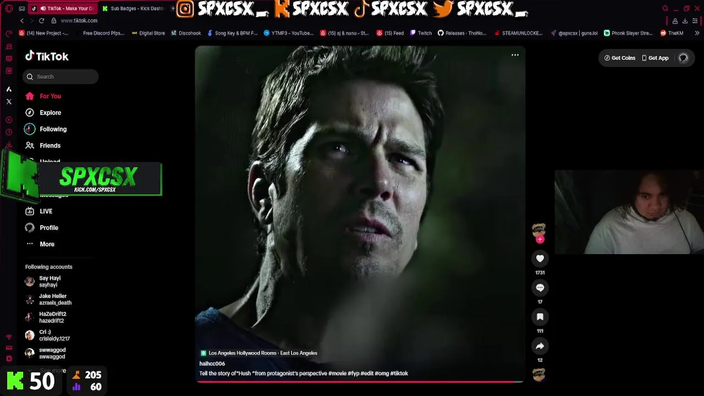The height and width of the screenshot is (396, 704).
Task: Open the Opera GX menu logo
Action: (x=9, y=8)
